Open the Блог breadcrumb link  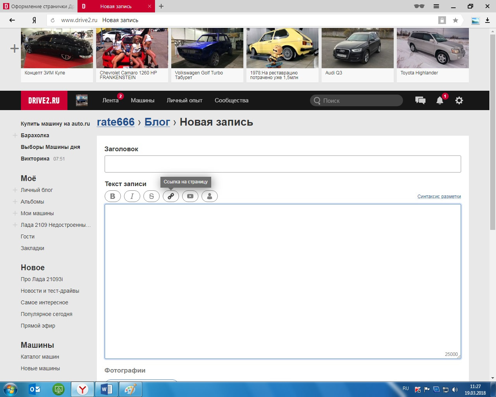point(157,122)
